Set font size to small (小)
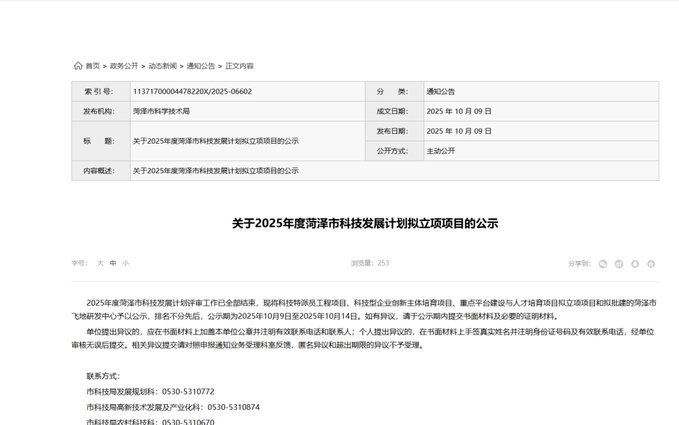Viewport: 679px width, 425px height. [126, 264]
